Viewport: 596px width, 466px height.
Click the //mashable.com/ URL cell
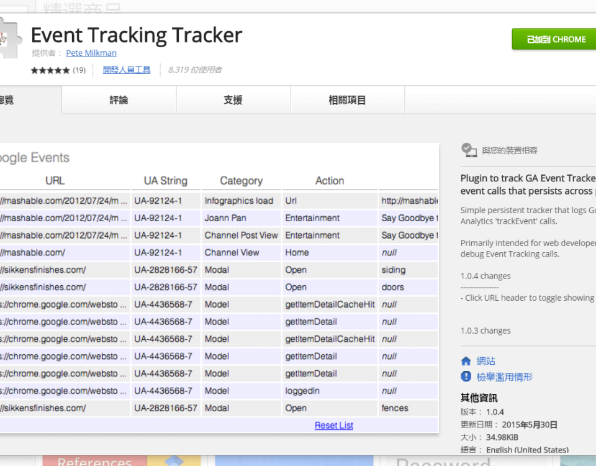click(x=65, y=253)
